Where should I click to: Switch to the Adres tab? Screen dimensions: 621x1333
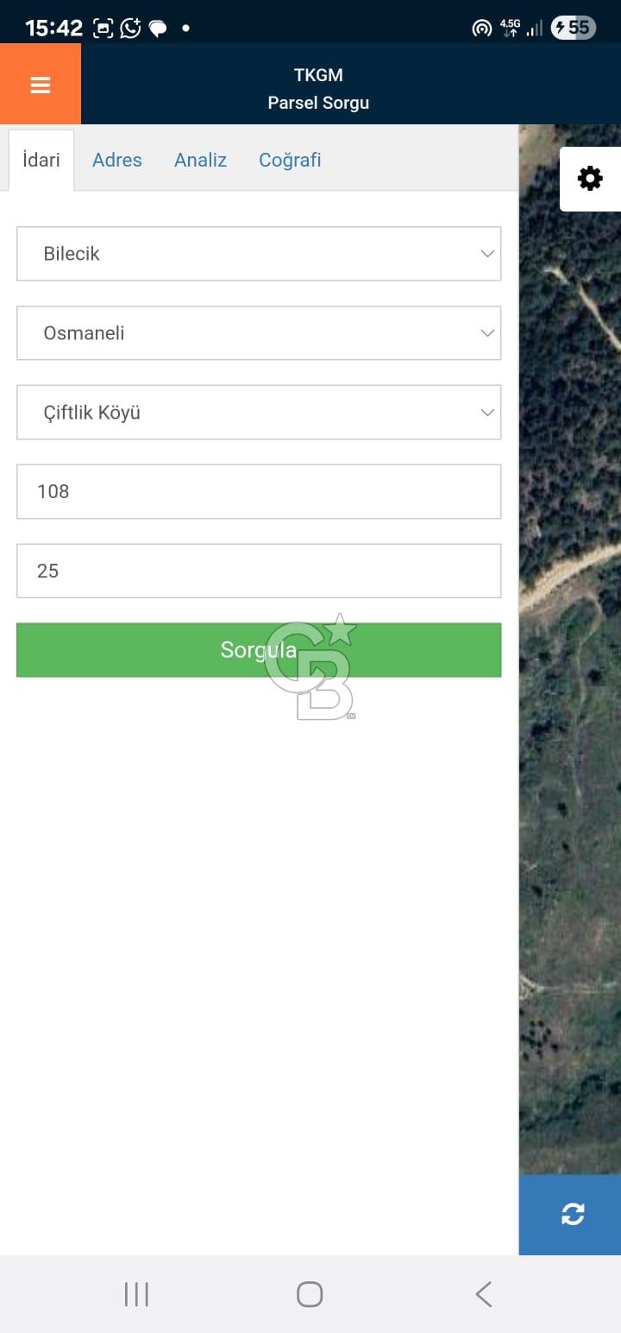pyautogui.click(x=117, y=160)
